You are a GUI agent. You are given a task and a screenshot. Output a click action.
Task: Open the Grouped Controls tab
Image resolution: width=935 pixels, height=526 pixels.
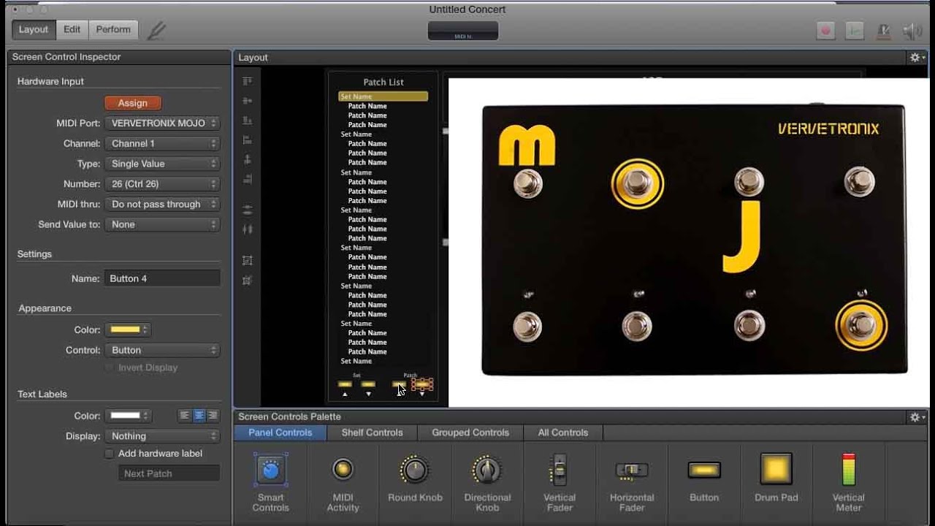(x=470, y=433)
